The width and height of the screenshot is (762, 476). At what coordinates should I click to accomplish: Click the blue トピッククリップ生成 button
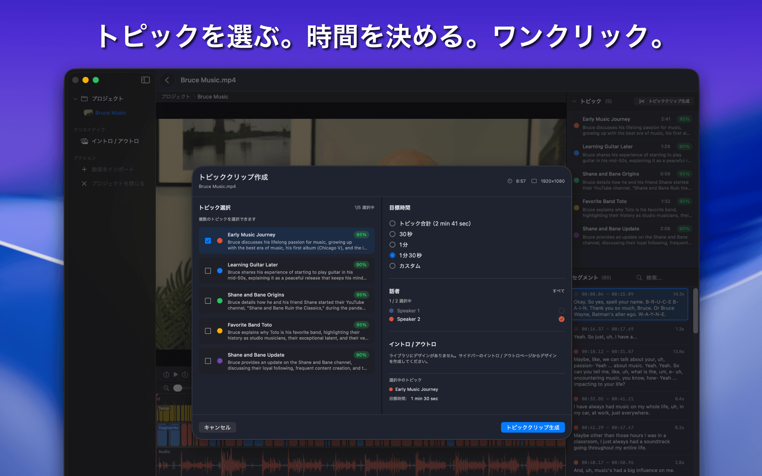[x=533, y=428]
